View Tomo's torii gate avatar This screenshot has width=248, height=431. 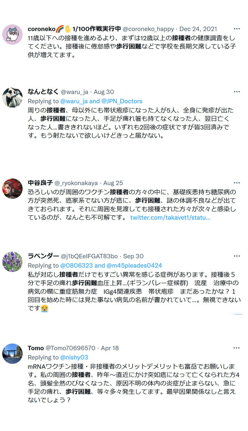13,353
